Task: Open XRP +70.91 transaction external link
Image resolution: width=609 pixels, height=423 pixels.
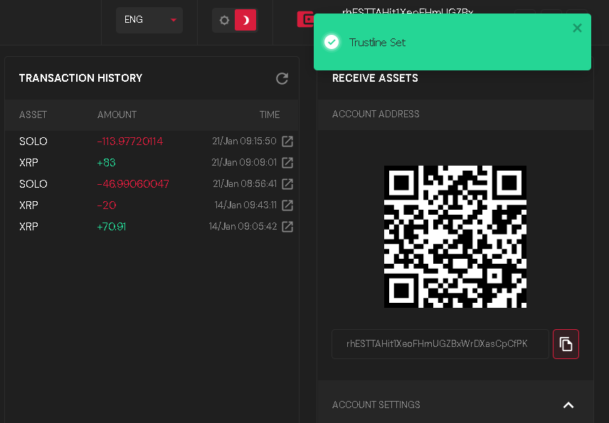Action: click(287, 227)
